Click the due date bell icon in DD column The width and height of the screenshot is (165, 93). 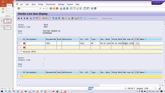point(137,43)
